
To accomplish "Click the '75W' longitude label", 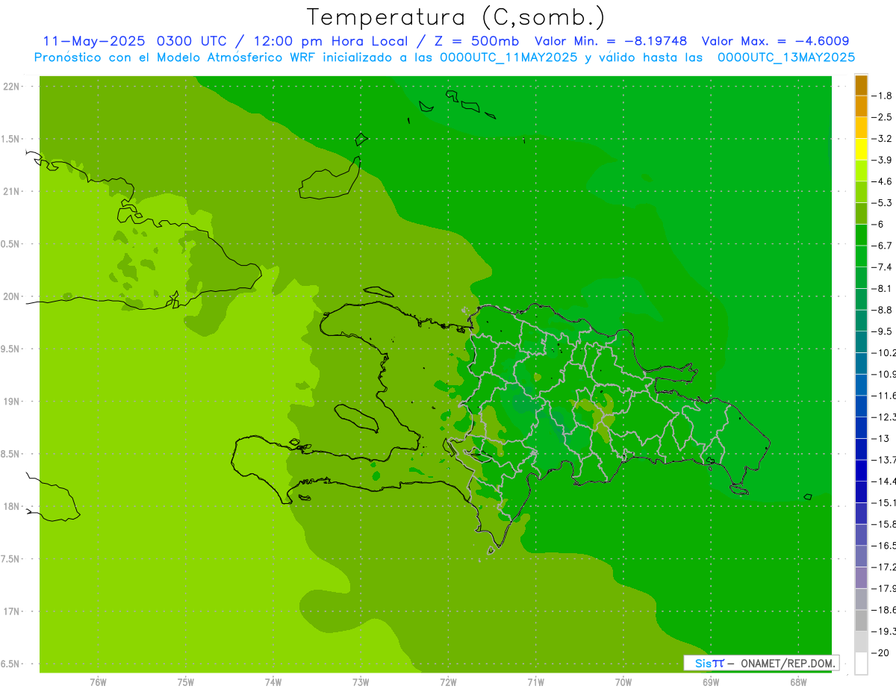I will (x=186, y=682).
